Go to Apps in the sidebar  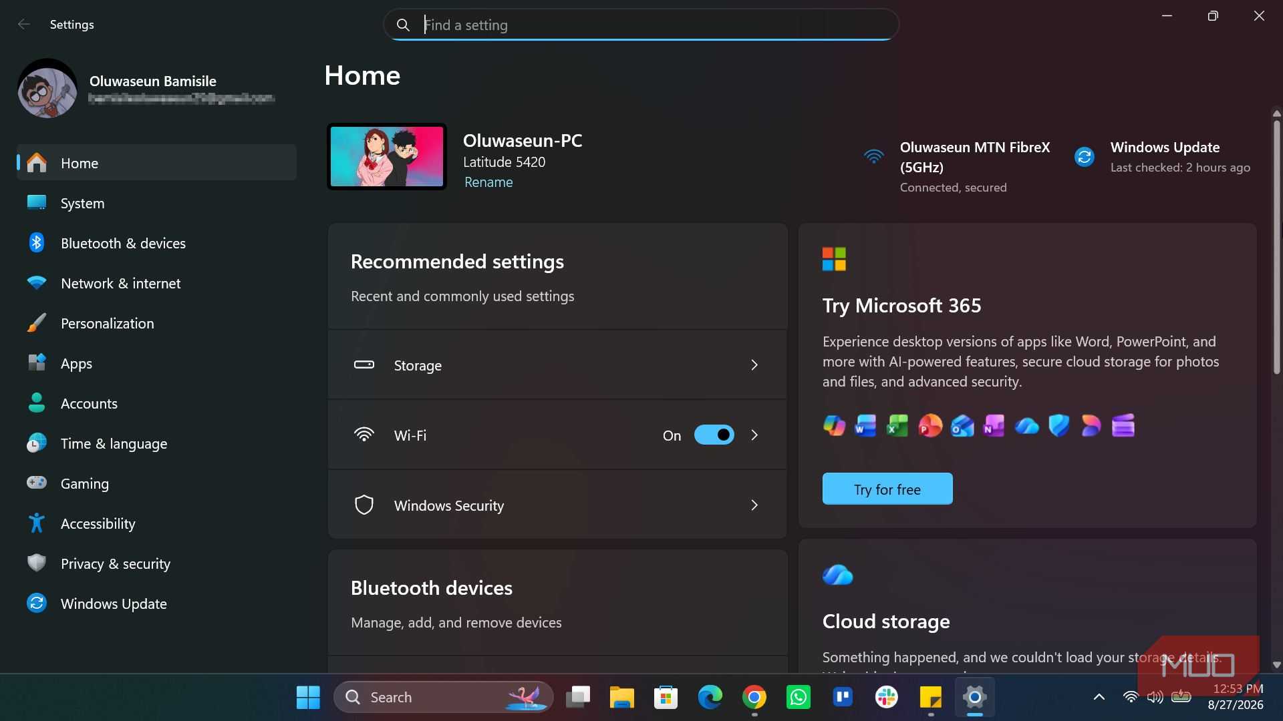coord(156,363)
